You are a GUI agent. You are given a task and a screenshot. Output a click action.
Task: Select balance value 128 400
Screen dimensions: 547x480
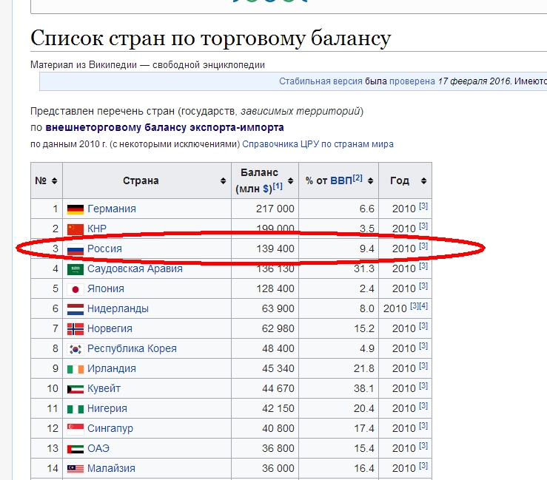pos(275,288)
